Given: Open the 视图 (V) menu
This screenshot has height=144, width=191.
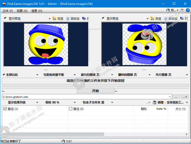Looking at the screenshot, I should tap(22, 11).
